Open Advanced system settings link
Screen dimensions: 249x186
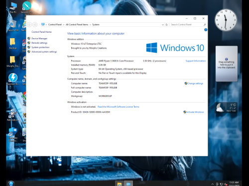44,52
